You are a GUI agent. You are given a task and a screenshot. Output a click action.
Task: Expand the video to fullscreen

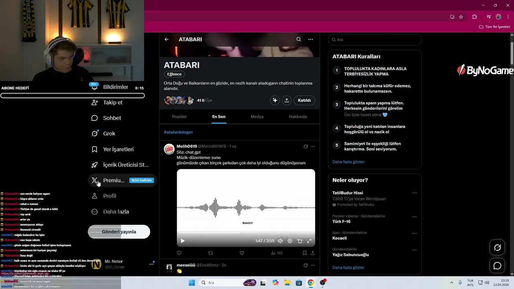click(309, 241)
